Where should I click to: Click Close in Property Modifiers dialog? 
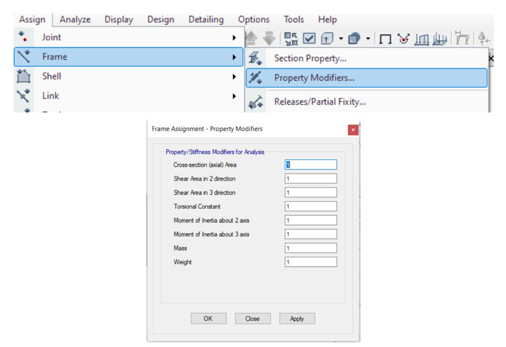[253, 319]
